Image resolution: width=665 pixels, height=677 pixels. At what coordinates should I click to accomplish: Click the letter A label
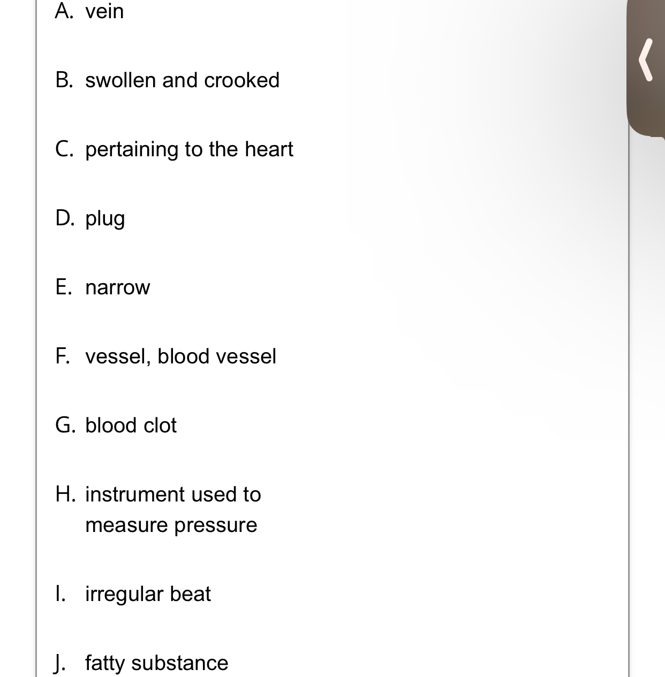(64, 11)
